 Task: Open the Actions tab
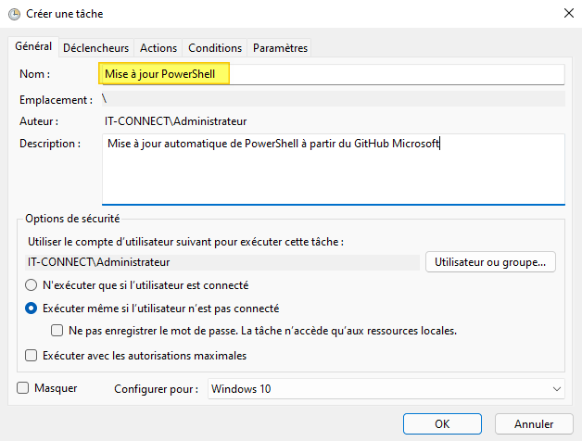pos(158,48)
